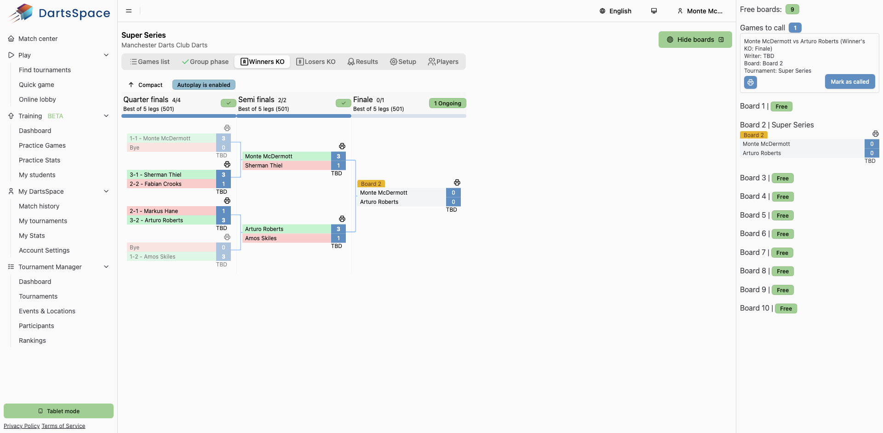Switch to the Losers KO tab

click(x=316, y=62)
